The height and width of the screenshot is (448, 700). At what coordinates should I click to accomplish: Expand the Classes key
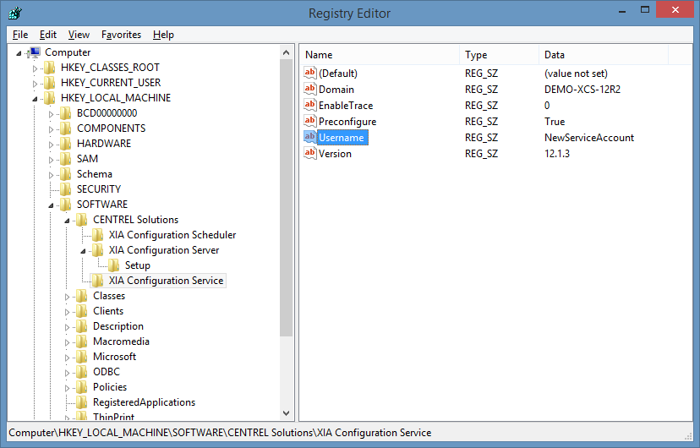click(67, 297)
